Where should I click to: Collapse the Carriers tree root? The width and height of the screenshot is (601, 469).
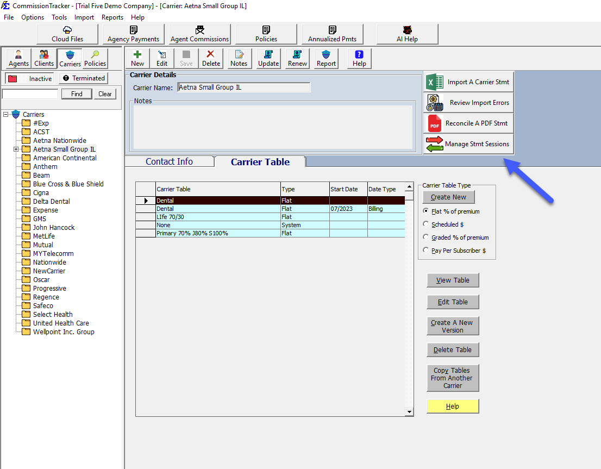[x=6, y=114]
